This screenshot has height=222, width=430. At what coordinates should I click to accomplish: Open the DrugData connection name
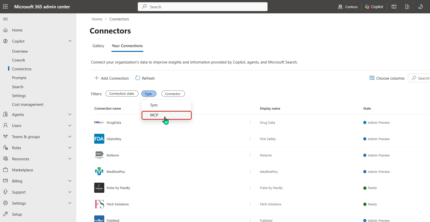click(x=114, y=123)
